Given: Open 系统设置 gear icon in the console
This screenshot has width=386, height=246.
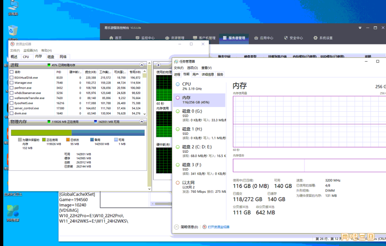Looking at the screenshot, I should point(316,38).
